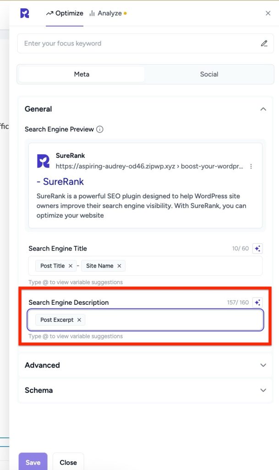This screenshot has height=470, width=279.
Task: Remove the Site Name variable tag
Action: (x=119, y=266)
